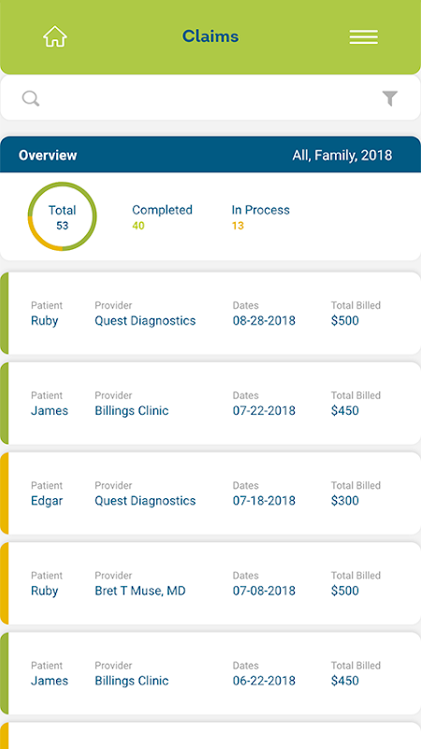Open James's claim dated 07-22-2018
The height and width of the screenshot is (749, 421).
click(x=210, y=404)
